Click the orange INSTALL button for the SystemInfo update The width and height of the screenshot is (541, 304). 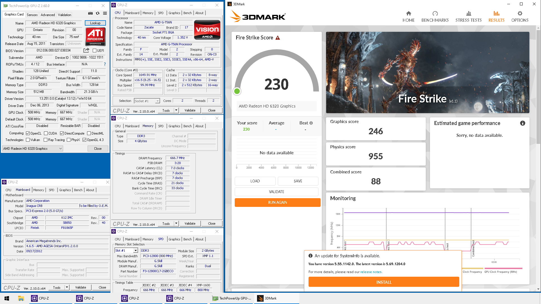384,282
